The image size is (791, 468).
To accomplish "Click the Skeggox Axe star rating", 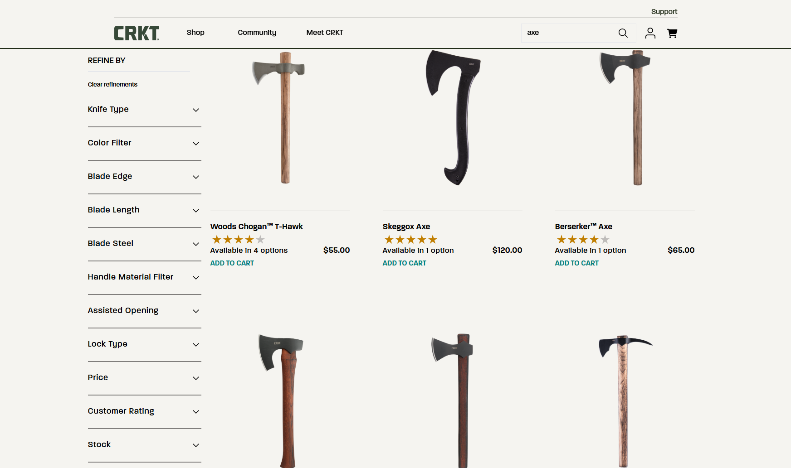I will click(410, 240).
